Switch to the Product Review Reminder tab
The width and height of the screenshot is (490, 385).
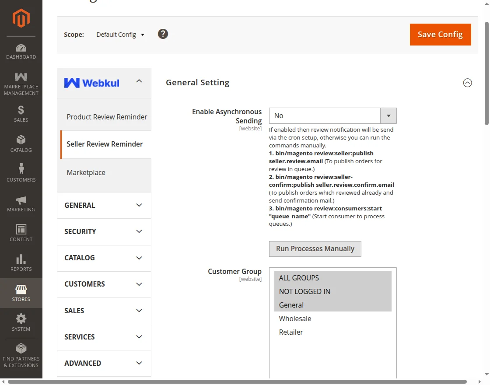tap(107, 117)
